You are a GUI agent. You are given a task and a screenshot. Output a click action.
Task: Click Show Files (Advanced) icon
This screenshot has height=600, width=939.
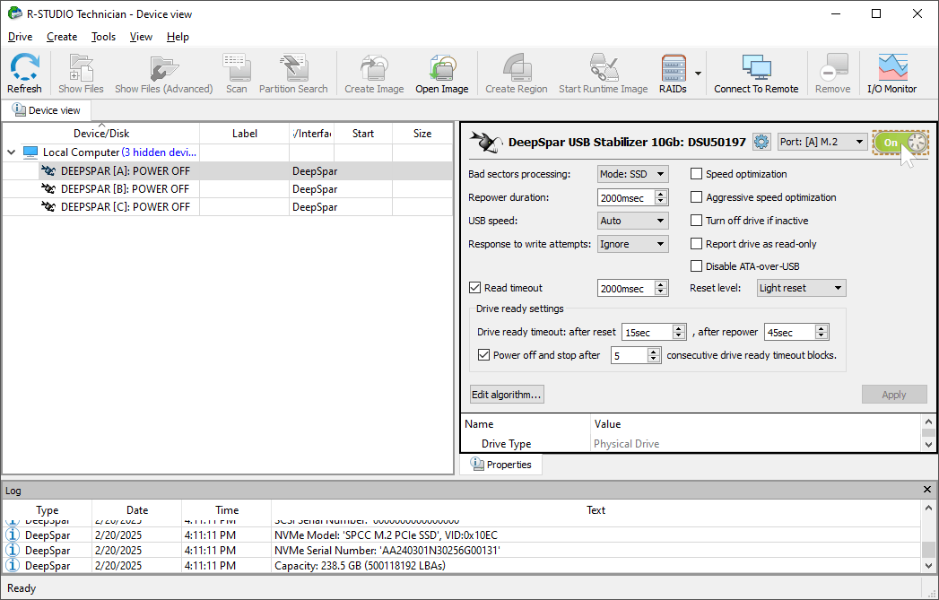coord(163,73)
